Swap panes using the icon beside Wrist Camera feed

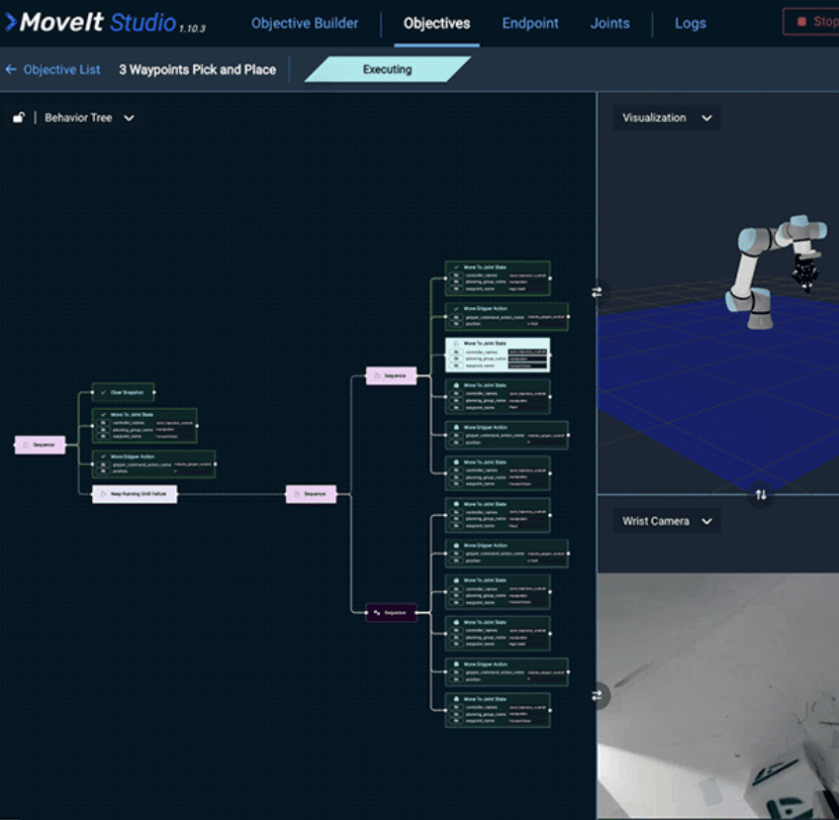click(597, 696)
